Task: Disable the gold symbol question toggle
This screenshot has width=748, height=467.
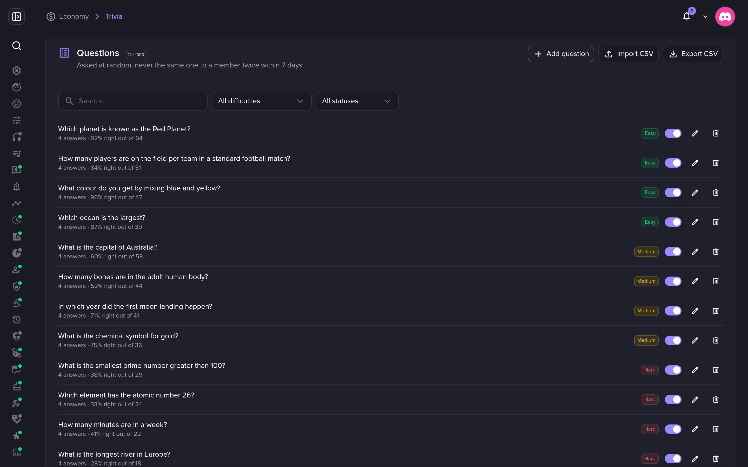Action: tap(673, 340)
